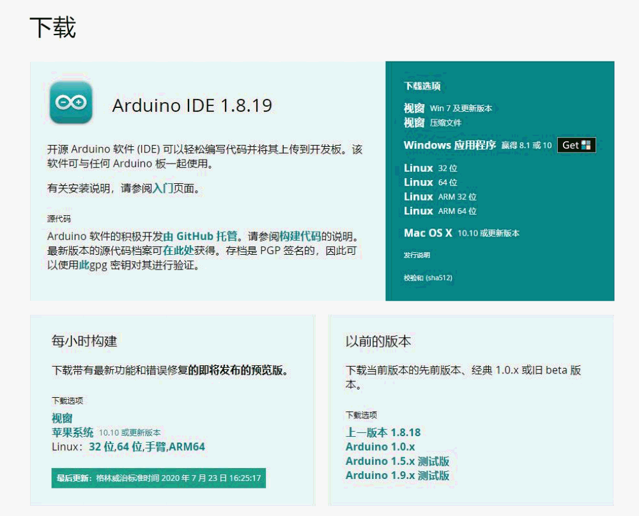
Task: Open Arduino 1.5.x 测试版 link
Action: tap(397, 462)
